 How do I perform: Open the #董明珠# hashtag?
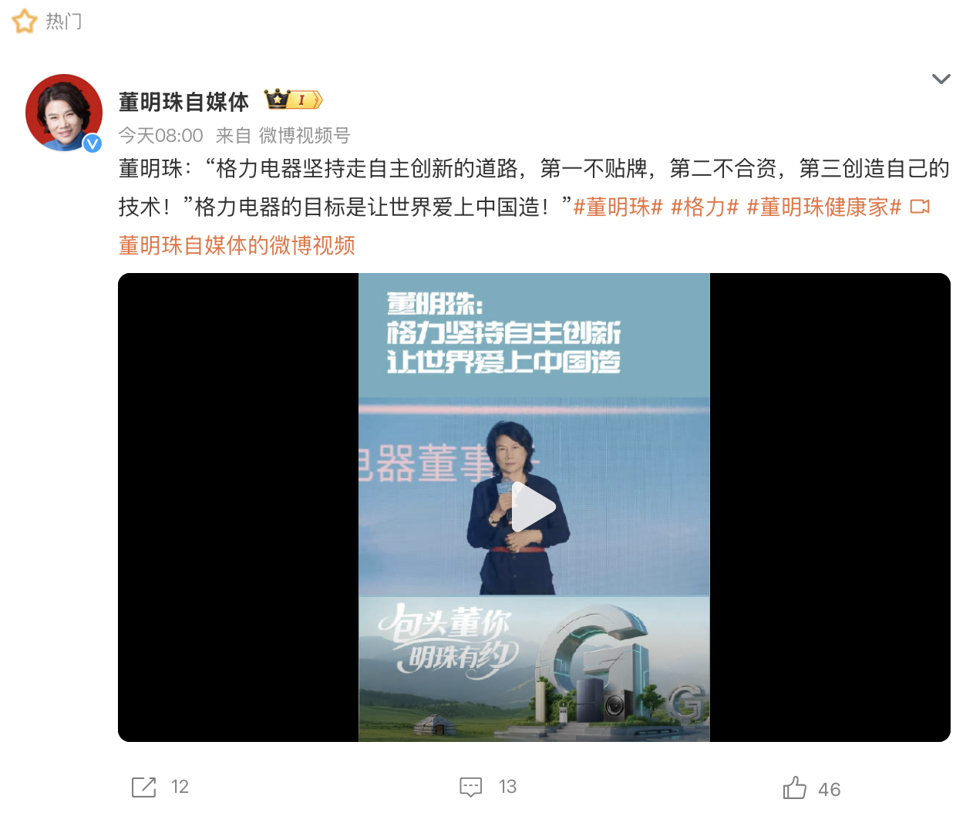click(618, 207)
